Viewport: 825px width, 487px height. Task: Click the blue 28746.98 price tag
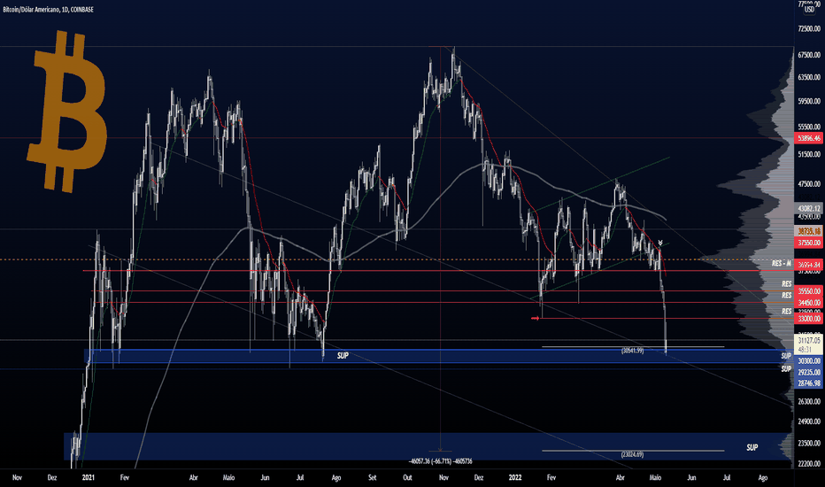(x=809, y=383)
